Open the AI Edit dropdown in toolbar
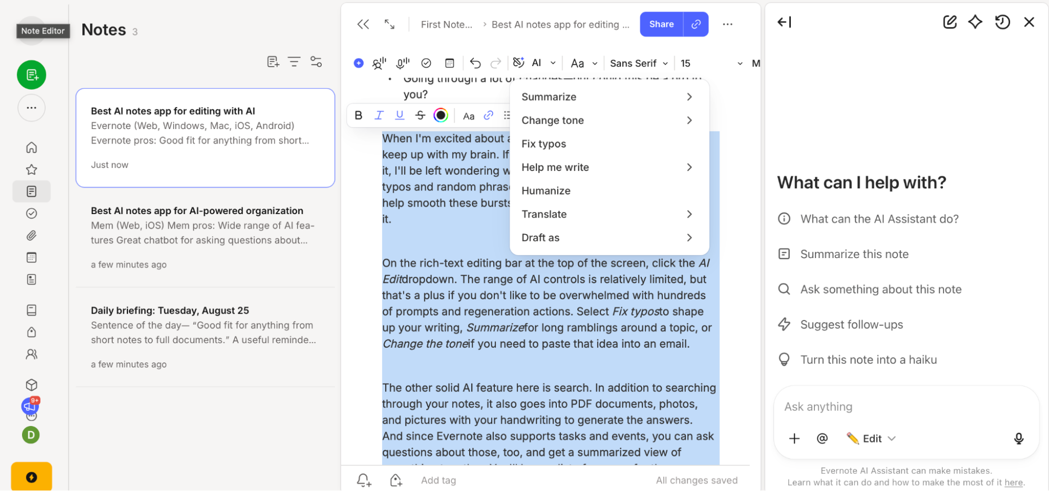1049x491 pixels. (534, 63)
